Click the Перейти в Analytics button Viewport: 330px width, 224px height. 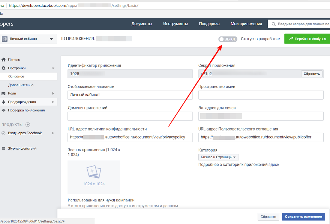(307, 39)
